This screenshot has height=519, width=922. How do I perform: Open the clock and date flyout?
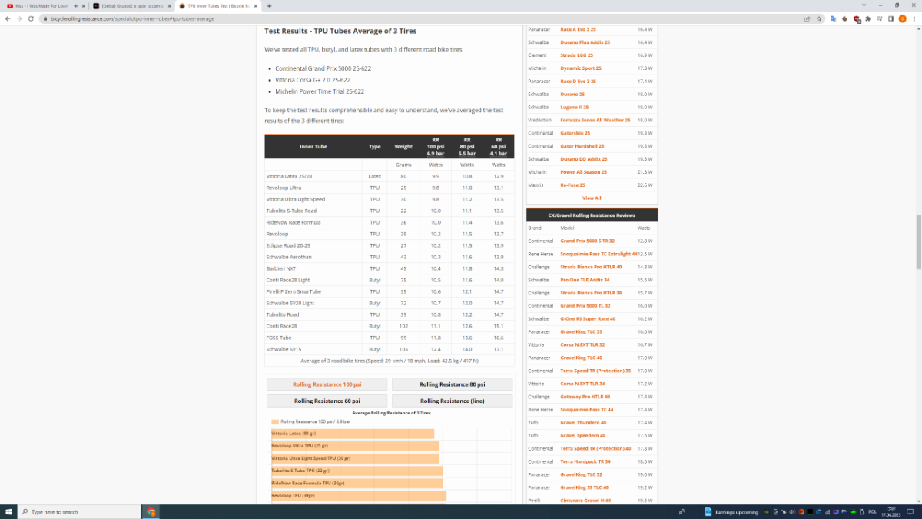coord(890,511)
